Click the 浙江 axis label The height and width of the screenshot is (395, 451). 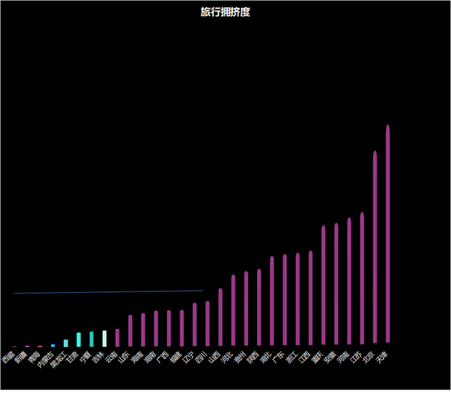coord(292,357)
